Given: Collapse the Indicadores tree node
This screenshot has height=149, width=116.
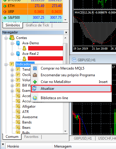Looking at the screenshot, I should tap(6, 65).
